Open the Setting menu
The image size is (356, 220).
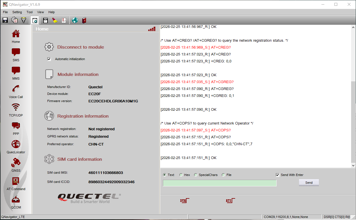[x=17, y=12]
